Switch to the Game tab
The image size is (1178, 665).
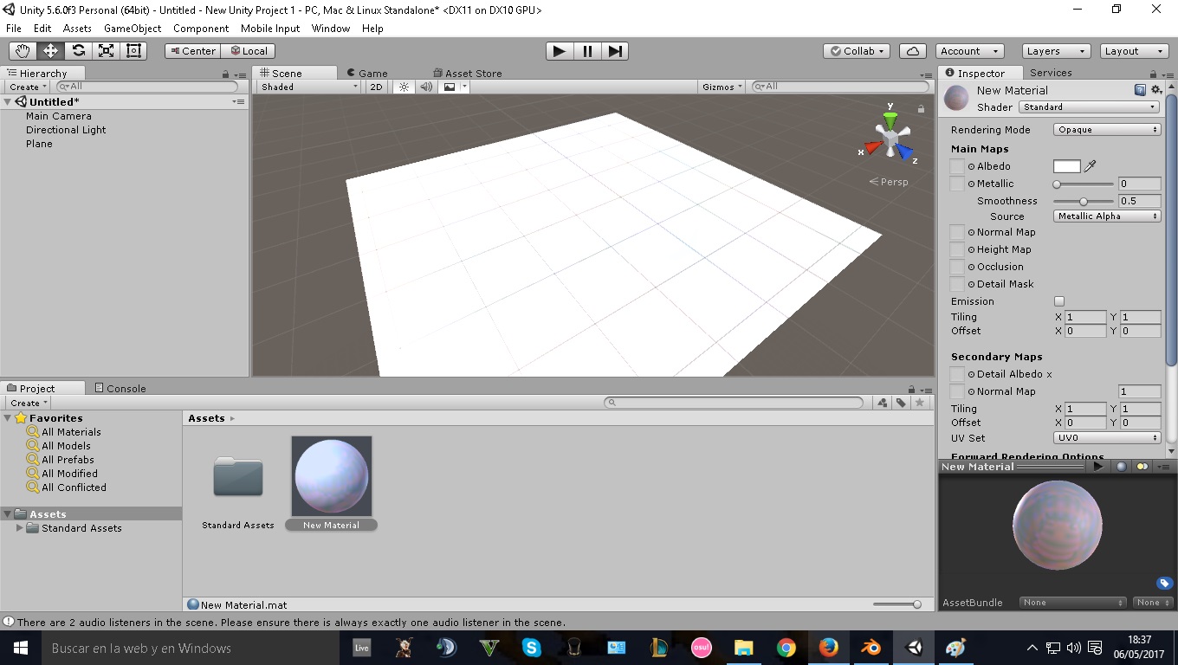tap(367, 74)
